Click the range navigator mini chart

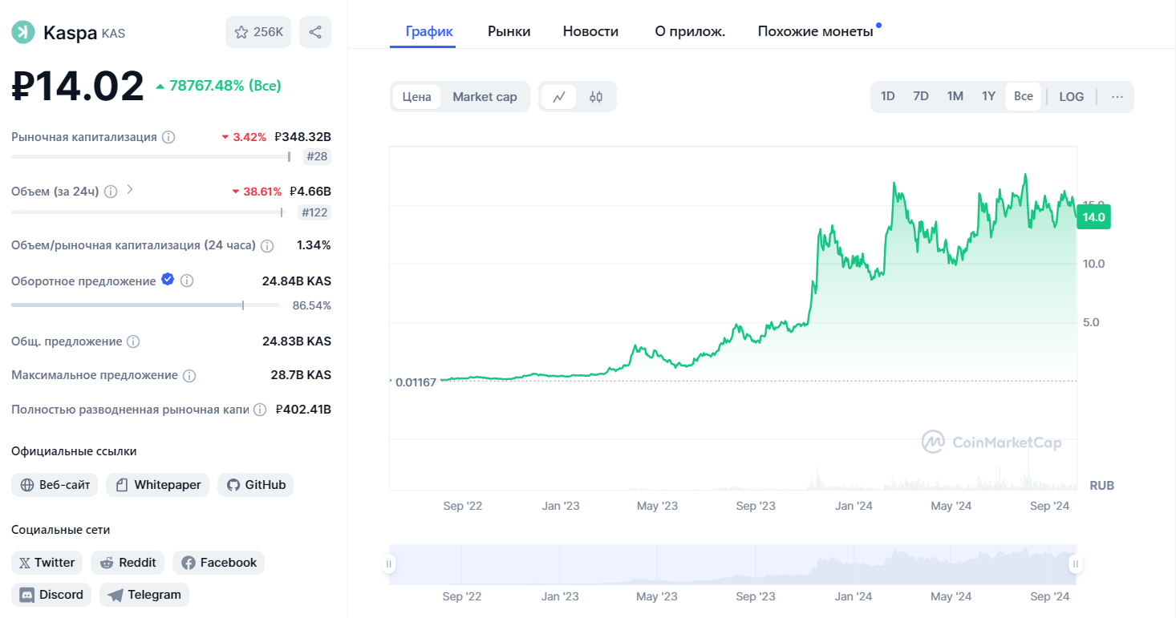point(732,564)
